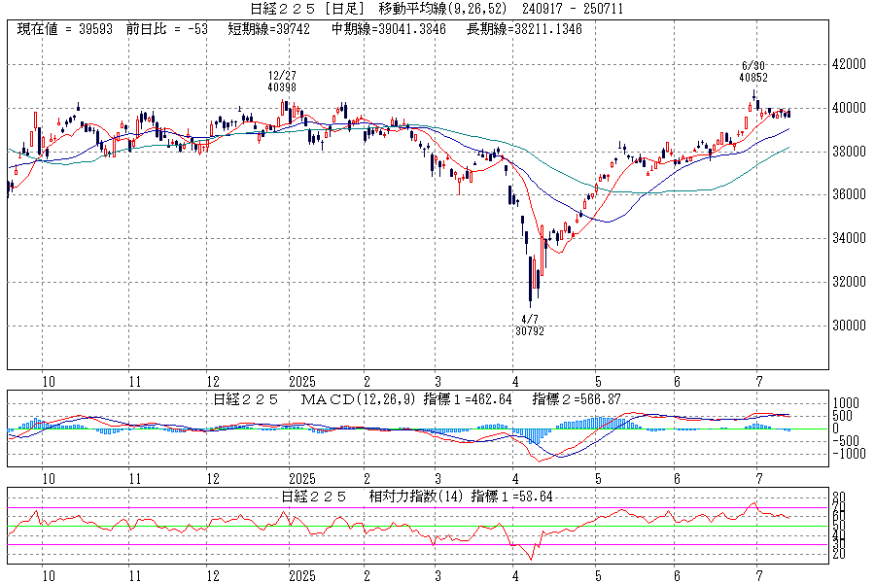Click the 相対力指数(14) panel title
Viewport: 875px width, 583px height.
pyautogui.click(x=407, y=497)
